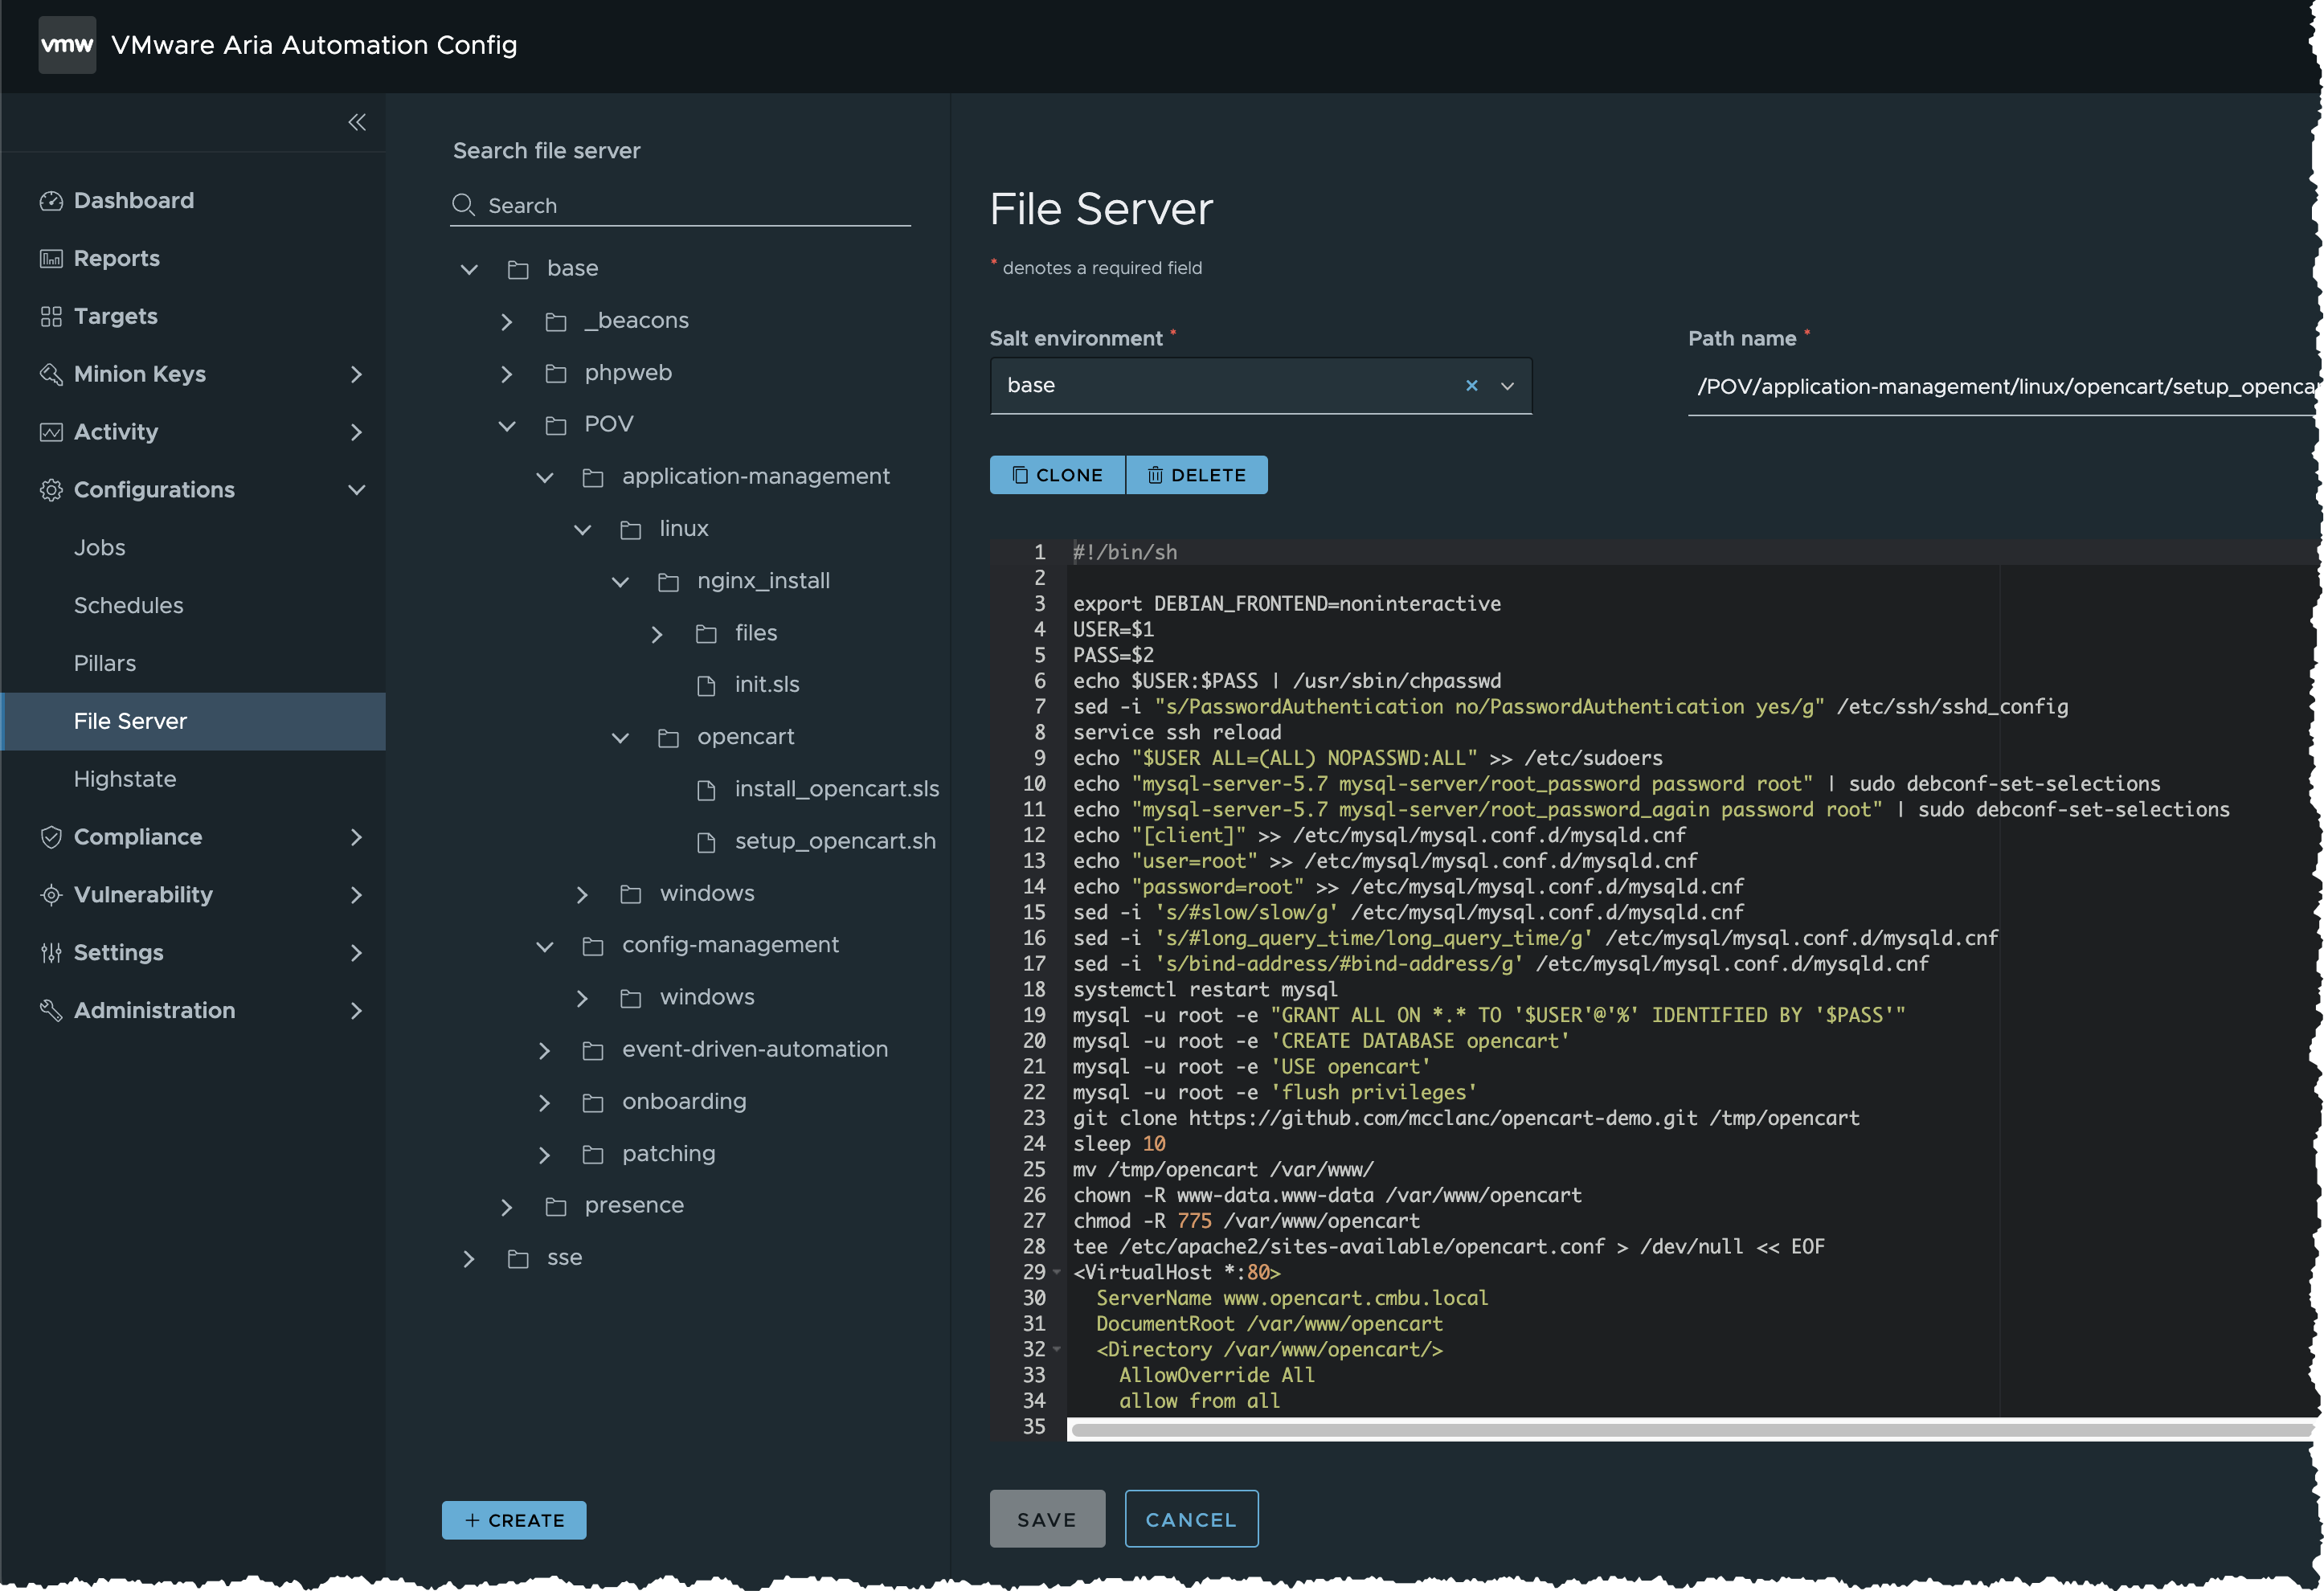Click the base folder icon
The image size is (2324, 1591).
click(x=518, y=269)
